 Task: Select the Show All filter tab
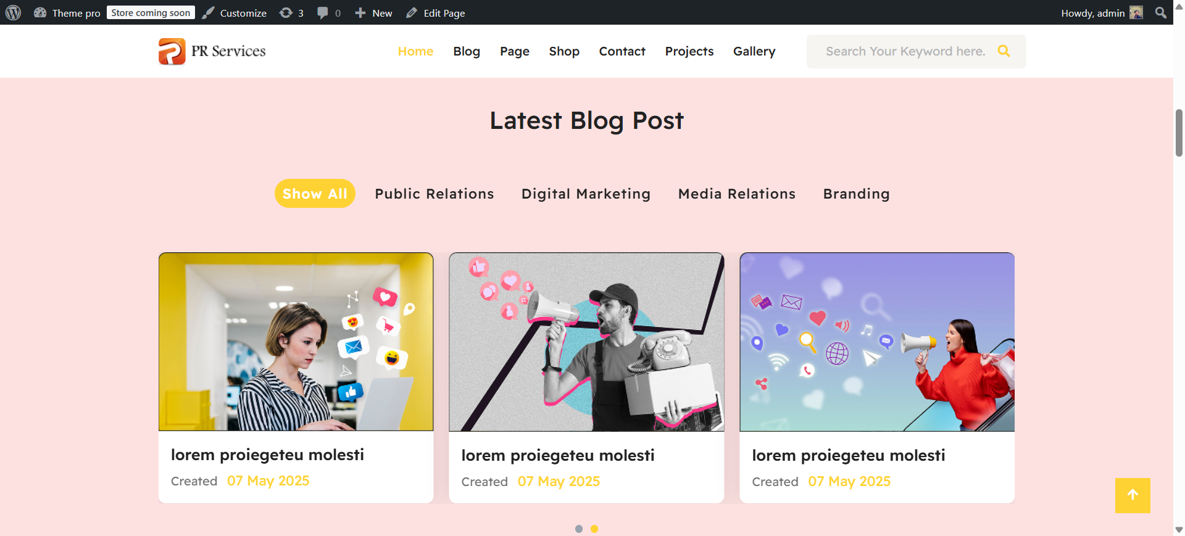pyautogui.click(x=315, y=194)
